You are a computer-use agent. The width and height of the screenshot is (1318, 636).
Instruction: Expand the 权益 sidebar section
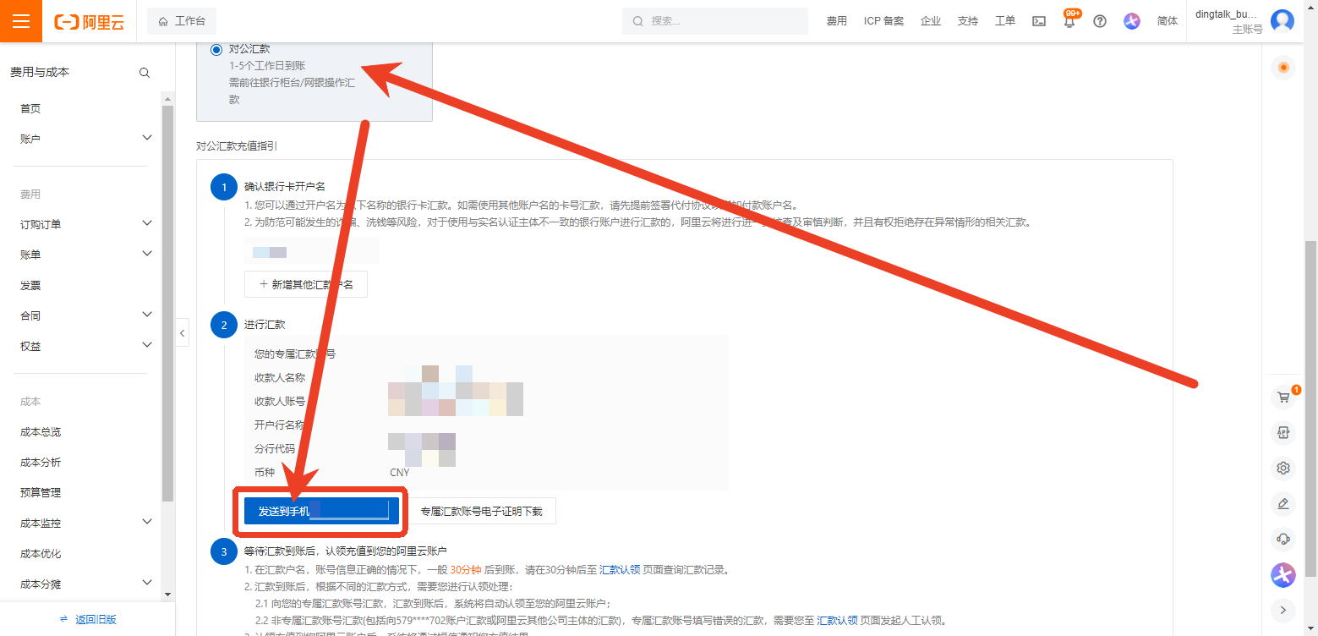(147, 345)
